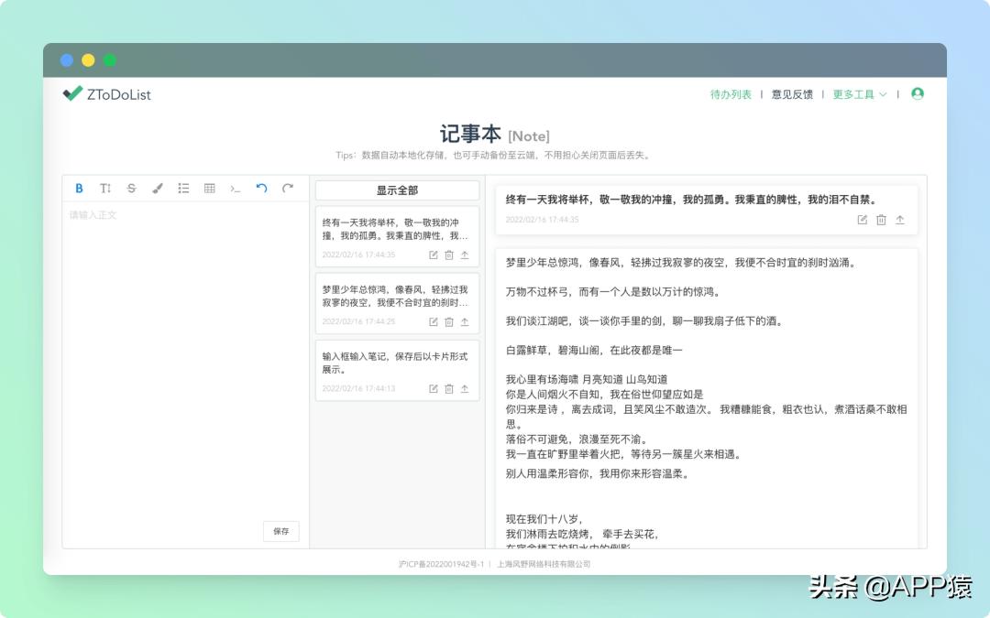990x618 pixels.
Task: Click the code block icon in the toolbar
Action: [x=235, y=189]
